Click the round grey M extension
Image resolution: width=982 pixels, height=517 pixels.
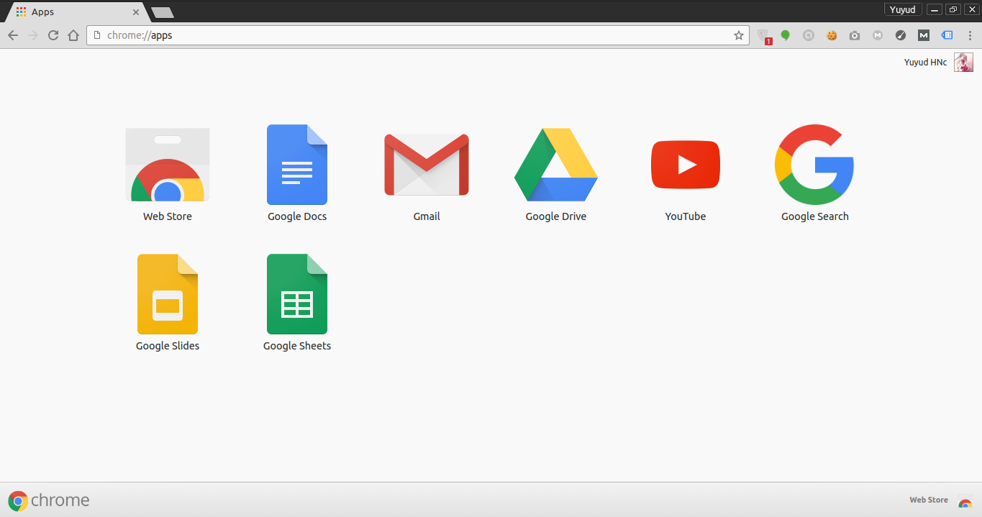(x=878, y=35)
